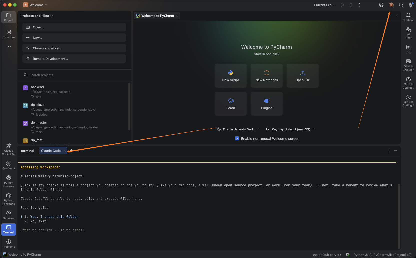416x258 pixels.
Task: Click the status bar icon beside Python interpreter
Action: click(348, 255)
